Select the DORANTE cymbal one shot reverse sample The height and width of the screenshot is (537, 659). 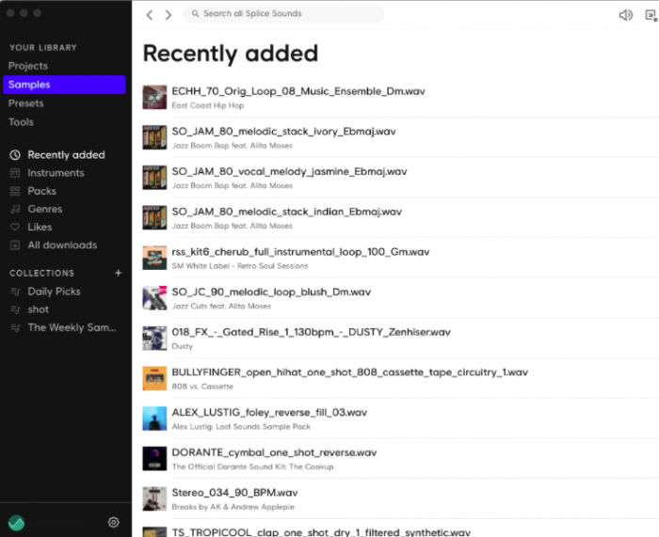point(274,452)
